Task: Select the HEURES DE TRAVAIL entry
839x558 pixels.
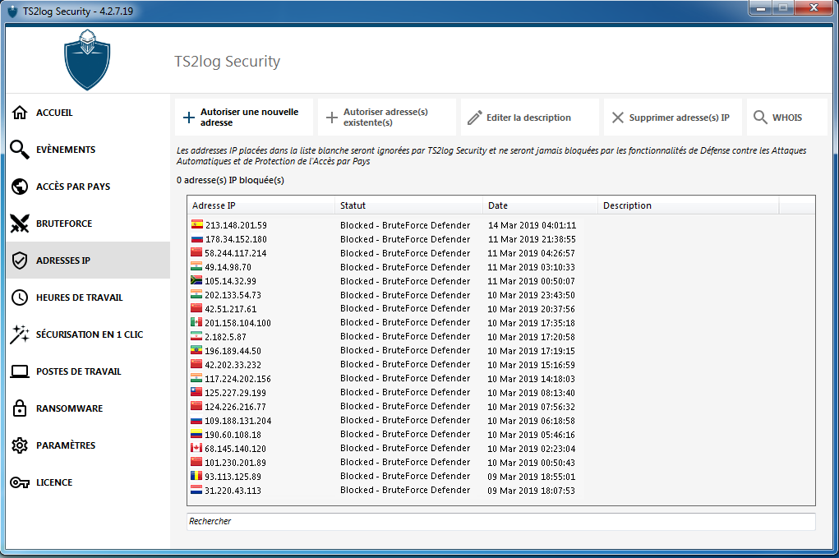Action: (88, 297)
